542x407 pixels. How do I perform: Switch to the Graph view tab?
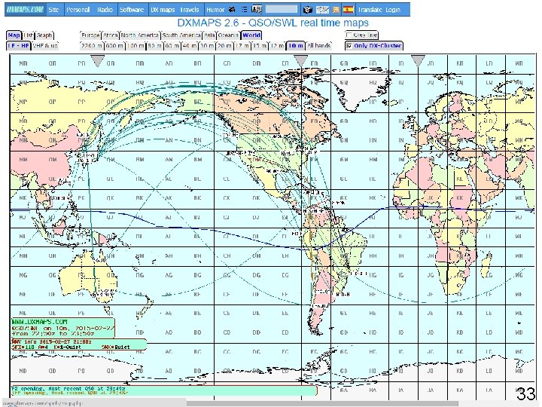coord(44,35)
